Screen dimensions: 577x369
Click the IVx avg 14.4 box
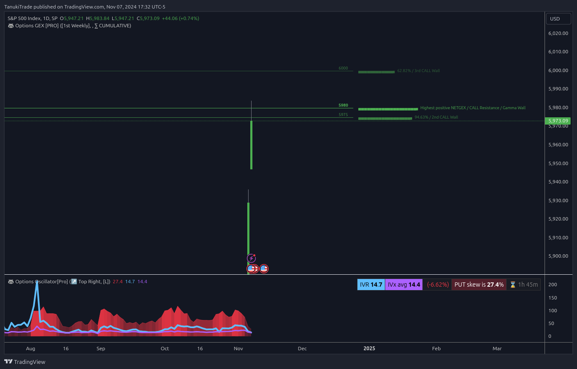click(x=404, y=285)
